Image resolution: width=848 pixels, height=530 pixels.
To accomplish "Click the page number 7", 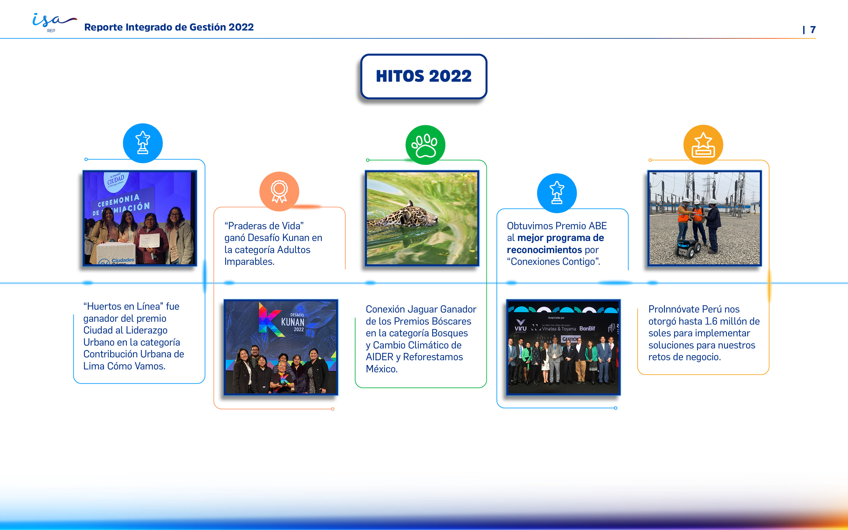I will click(x=813, y=30).
